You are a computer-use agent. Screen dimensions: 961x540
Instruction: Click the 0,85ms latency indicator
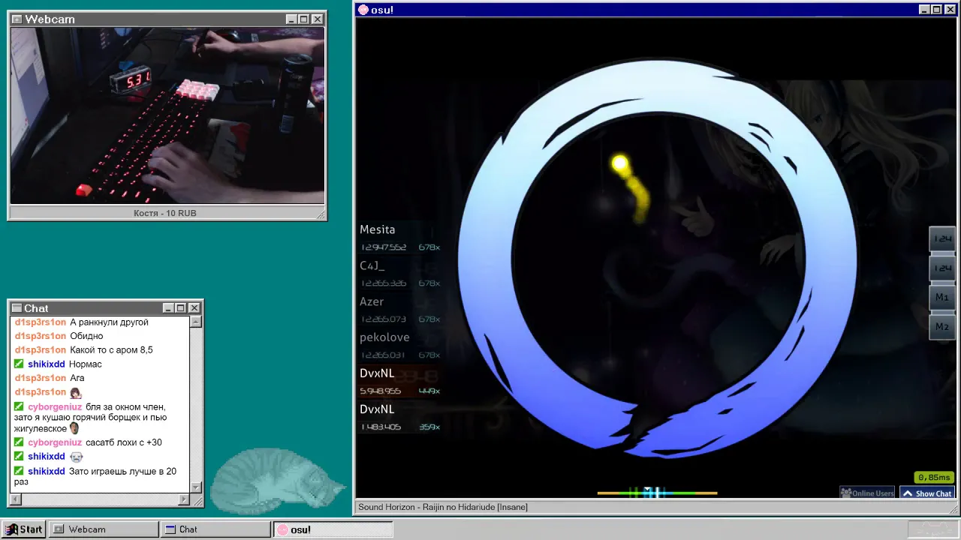point(934,477)
